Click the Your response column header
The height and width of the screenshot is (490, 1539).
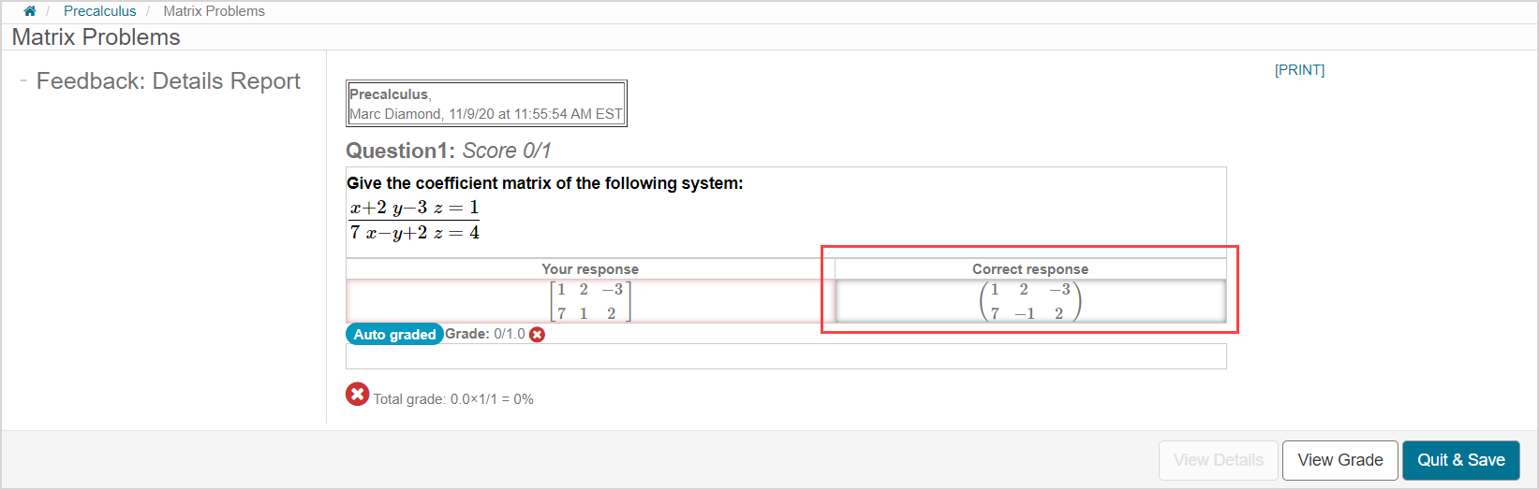tap(590, 269)
